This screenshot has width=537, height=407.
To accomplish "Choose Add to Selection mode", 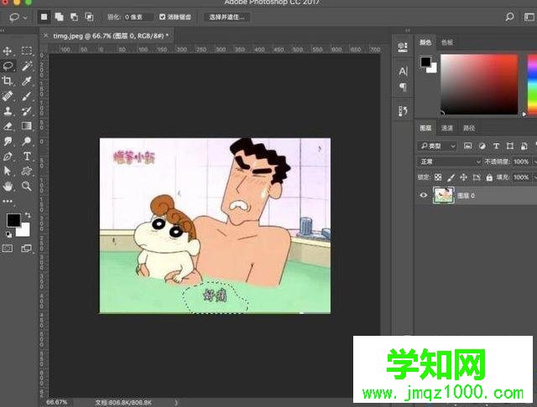I will point(60,17).
